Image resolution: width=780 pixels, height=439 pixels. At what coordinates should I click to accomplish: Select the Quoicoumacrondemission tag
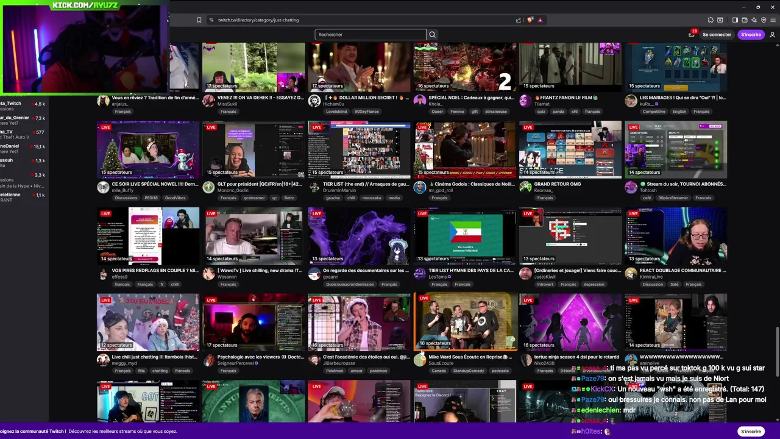click(x=350, y=284)
